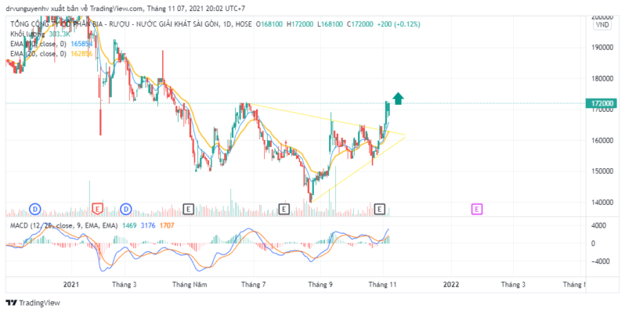The image size is (625, 313).
Task: Click the MACD histogram value 1469
Action: [129, 225]
